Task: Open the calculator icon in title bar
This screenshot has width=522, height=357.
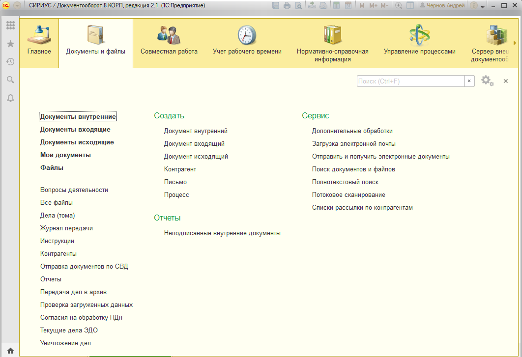Action: 337,5
